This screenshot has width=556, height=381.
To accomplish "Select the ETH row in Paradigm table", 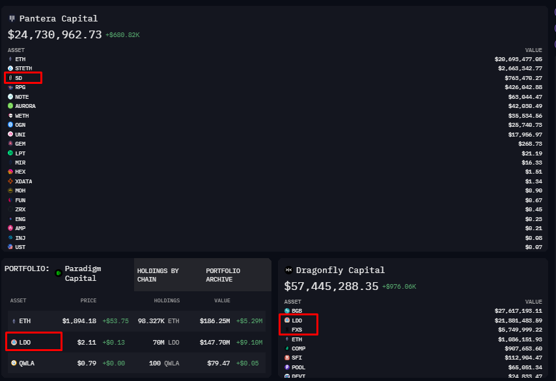I will click(x=137, y=321).
